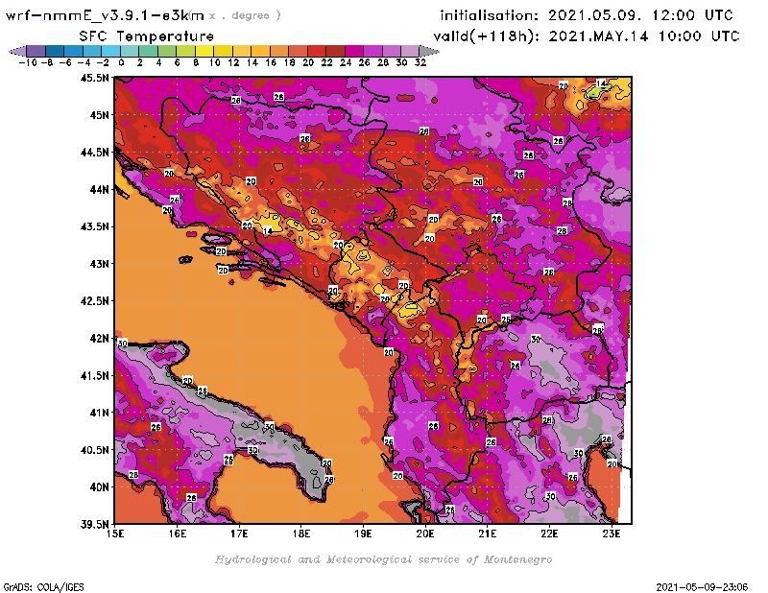Click the lavender arrow tip below -10 on legend

pyautogui.click(x=17, y=52)
